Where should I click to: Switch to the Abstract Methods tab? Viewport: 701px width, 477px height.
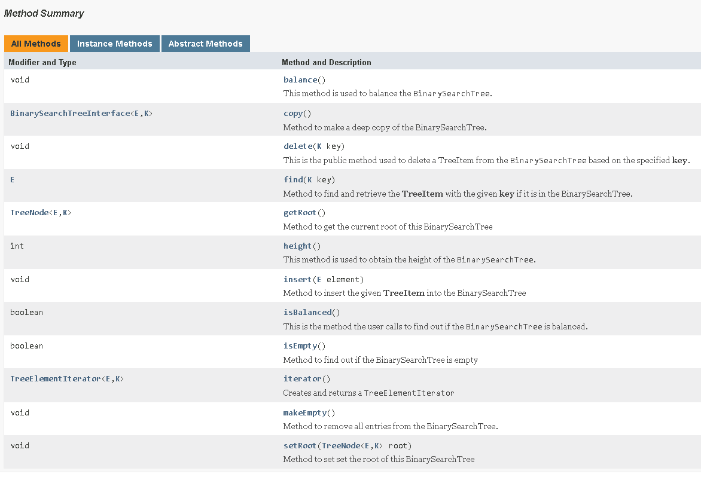click(x=205, y=43)
